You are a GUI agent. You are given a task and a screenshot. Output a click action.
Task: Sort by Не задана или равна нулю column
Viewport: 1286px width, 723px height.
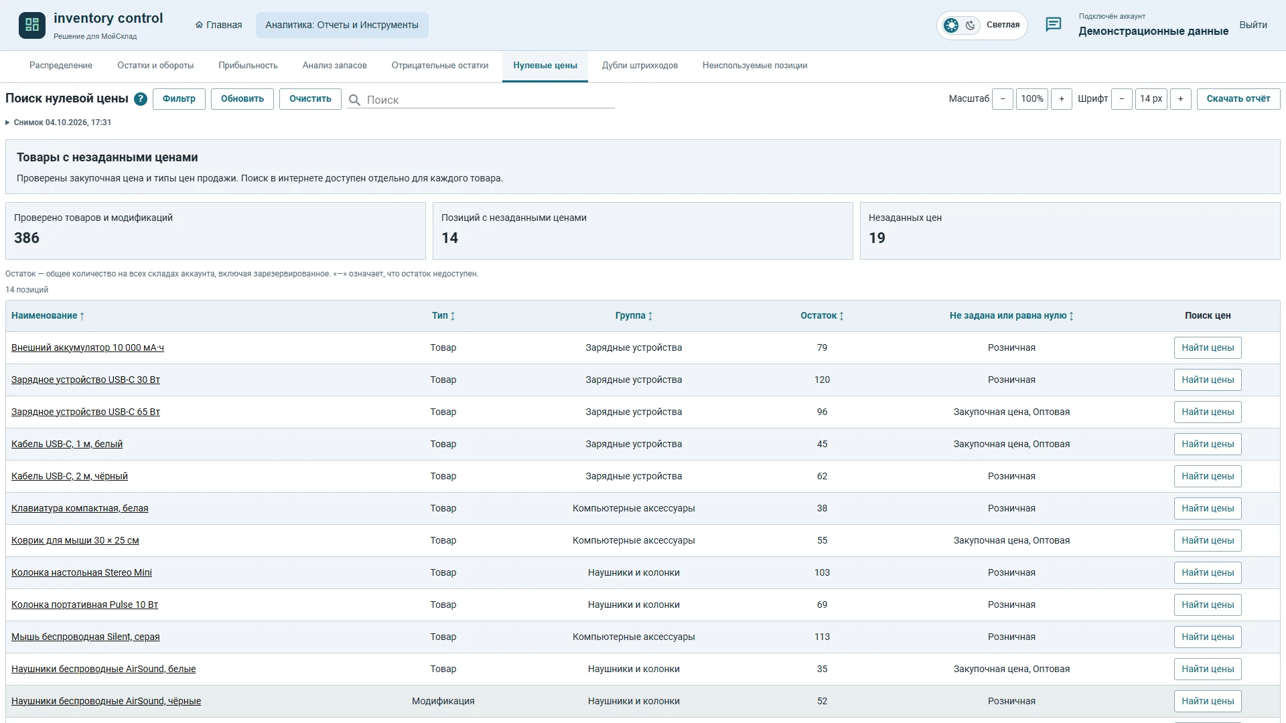(x=1011, y=316)
